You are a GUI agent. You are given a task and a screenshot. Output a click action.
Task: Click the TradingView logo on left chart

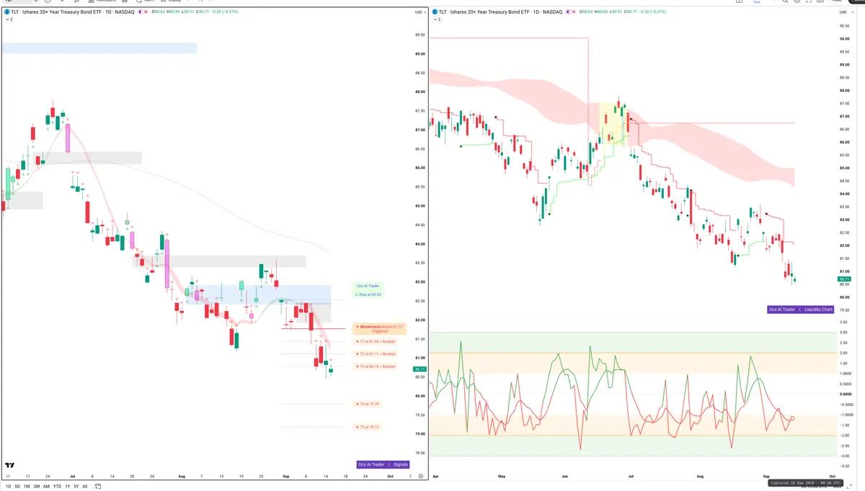click(x=9, y=466)
